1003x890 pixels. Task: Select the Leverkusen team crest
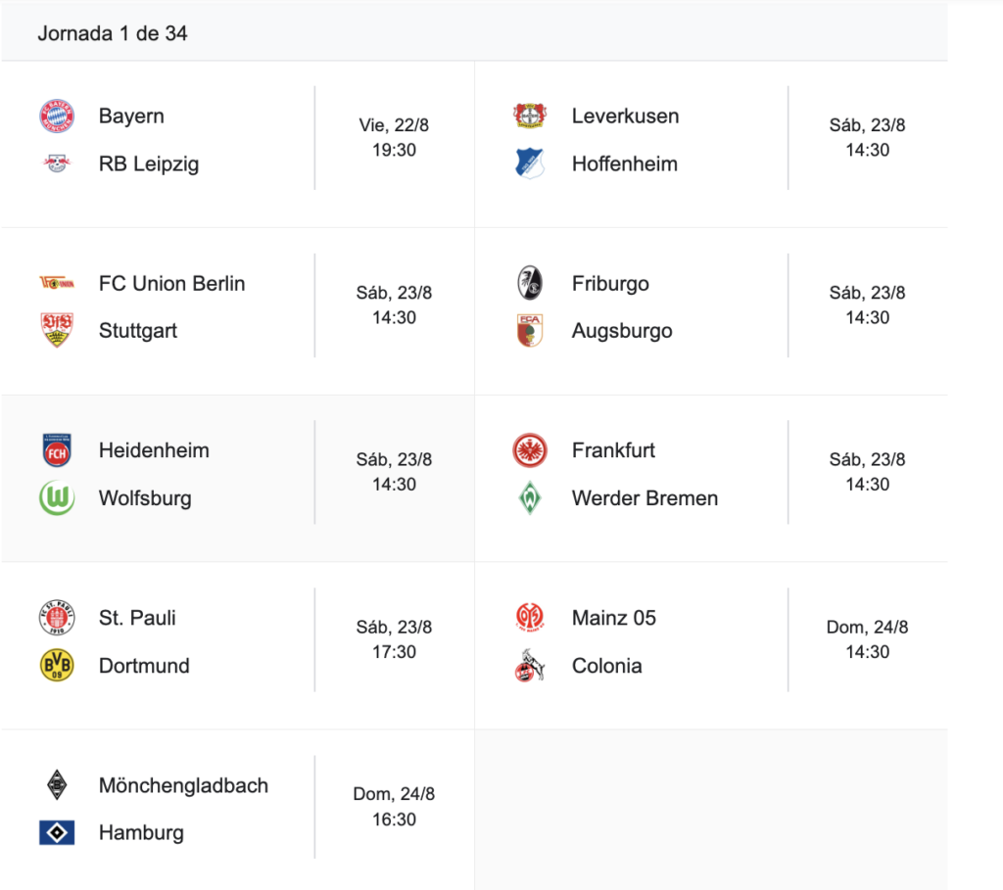(x=530, y=116)
